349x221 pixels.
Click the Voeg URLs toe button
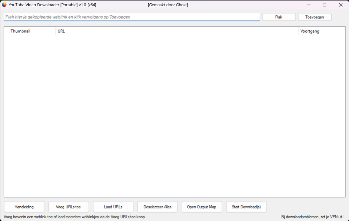68,207
